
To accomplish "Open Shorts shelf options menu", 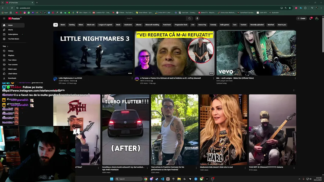I will point(294,90).
